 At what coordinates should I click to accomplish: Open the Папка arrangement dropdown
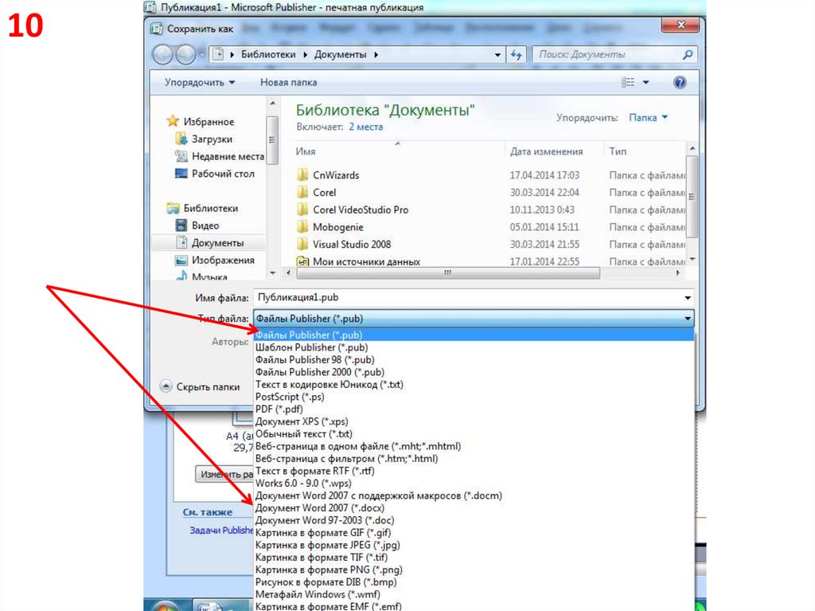648,117
